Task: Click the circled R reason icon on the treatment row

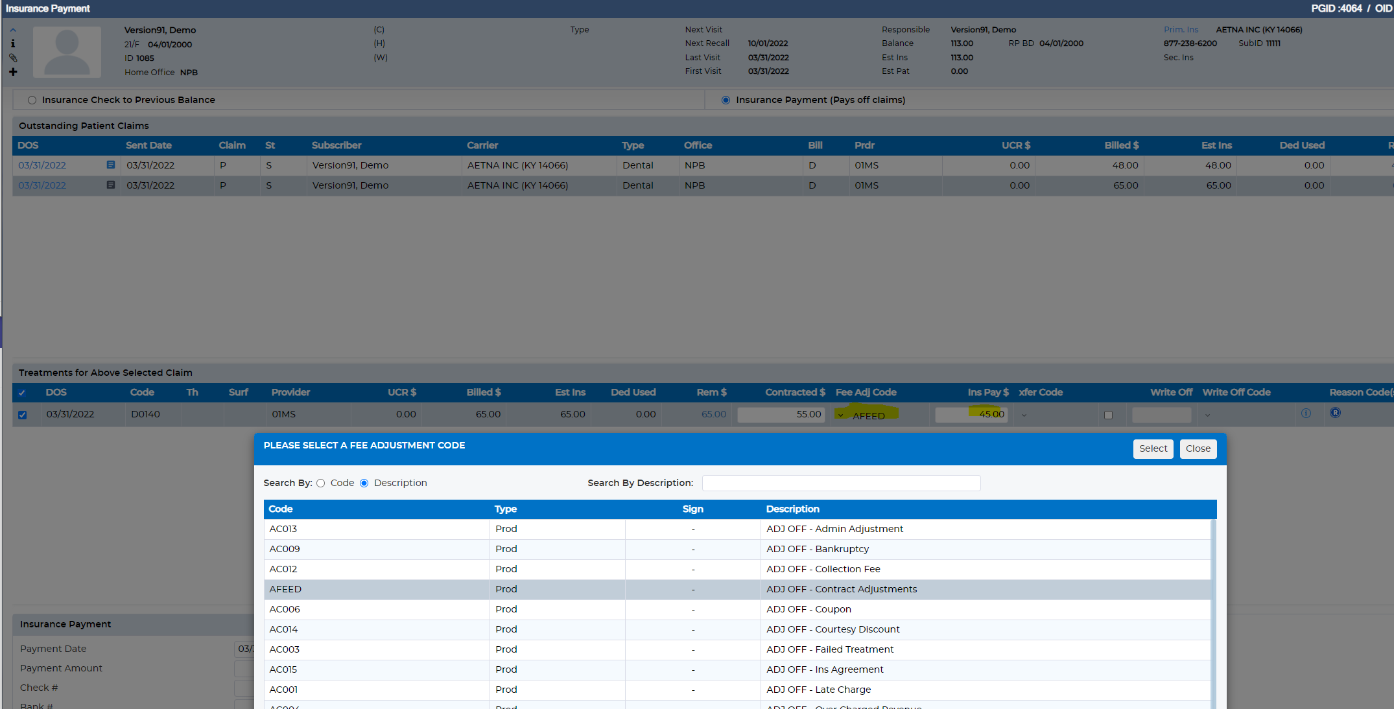Action: [x=1335, y=413]
